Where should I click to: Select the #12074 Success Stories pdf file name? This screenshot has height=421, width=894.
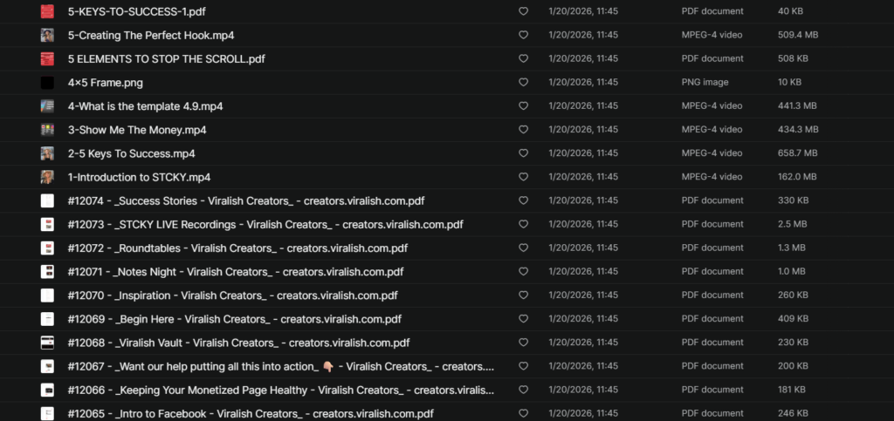246,200
